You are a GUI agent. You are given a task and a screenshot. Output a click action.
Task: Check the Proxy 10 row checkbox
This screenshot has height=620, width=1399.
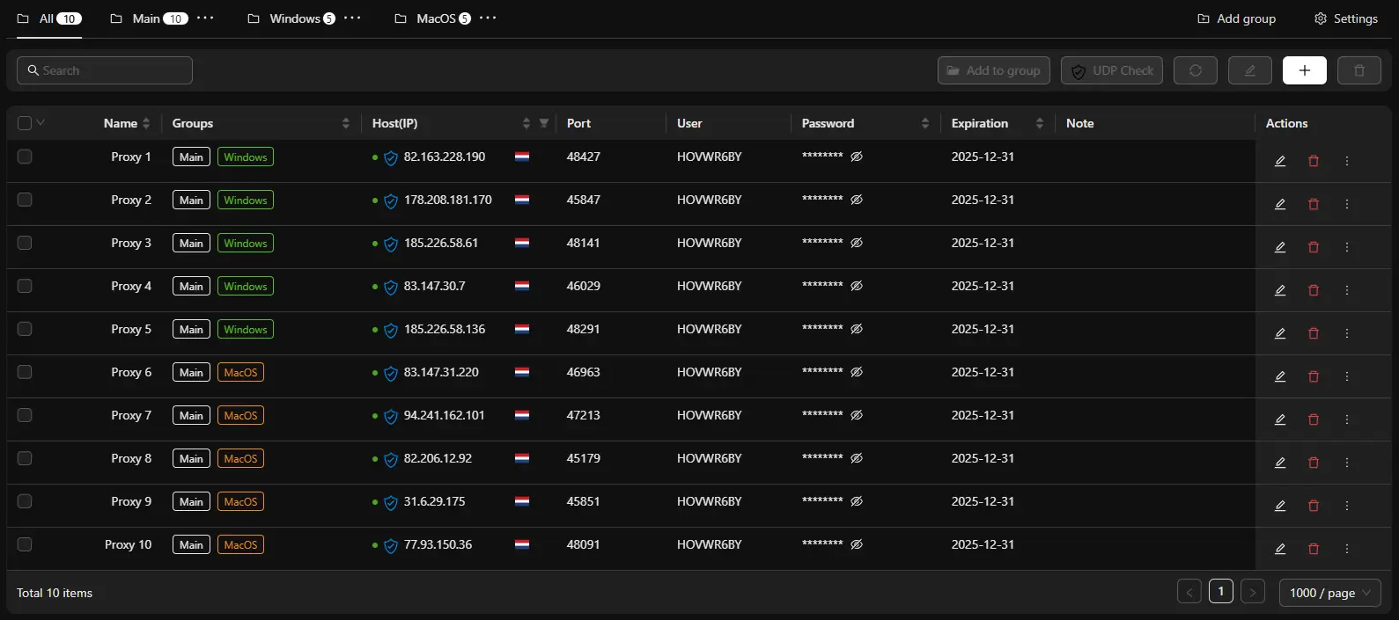(x=25, y=544)
